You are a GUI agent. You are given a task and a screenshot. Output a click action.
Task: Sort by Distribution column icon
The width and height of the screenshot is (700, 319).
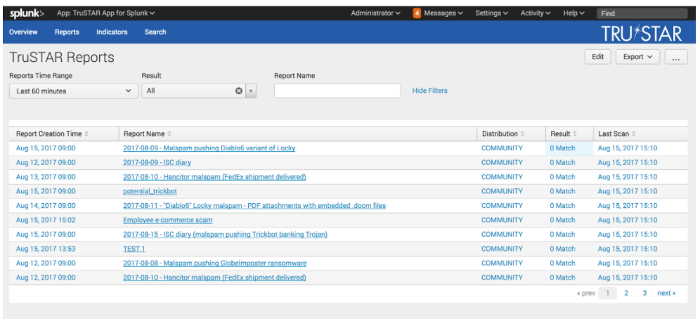(523, 134)
